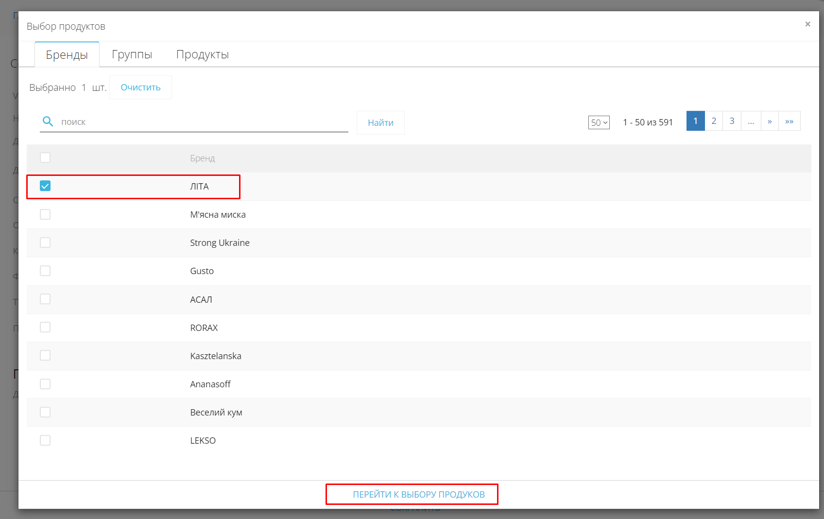824x519 pixels.
Task: Open the Продукты tab
Action: 203,54
